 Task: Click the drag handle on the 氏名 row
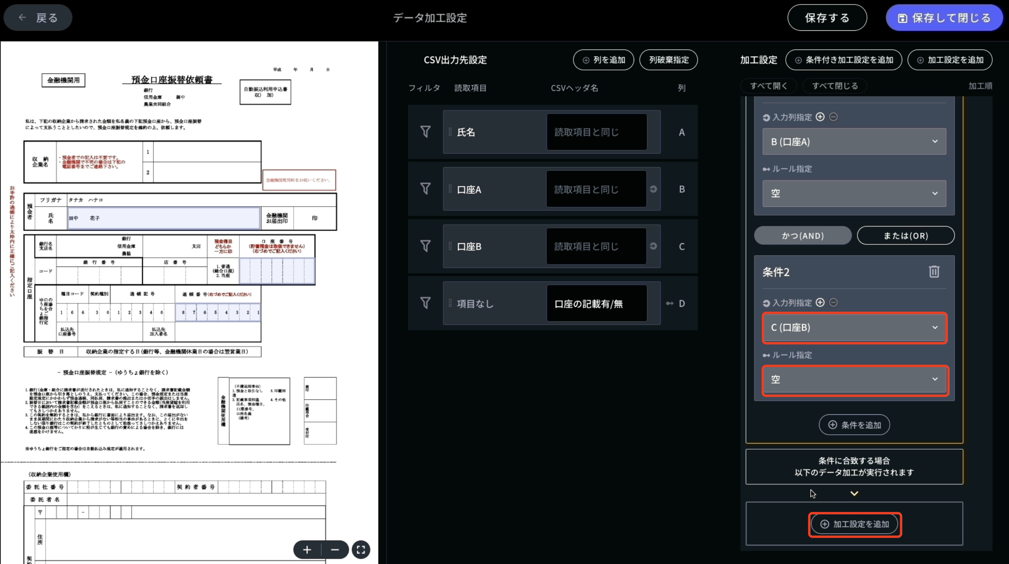click(x=450, y=132)
